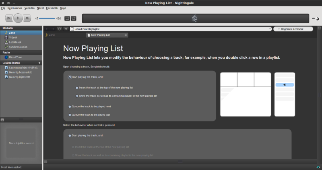Click the browser back arrow
This screenshot has height=170, width=322.
(x=47, y=29)
